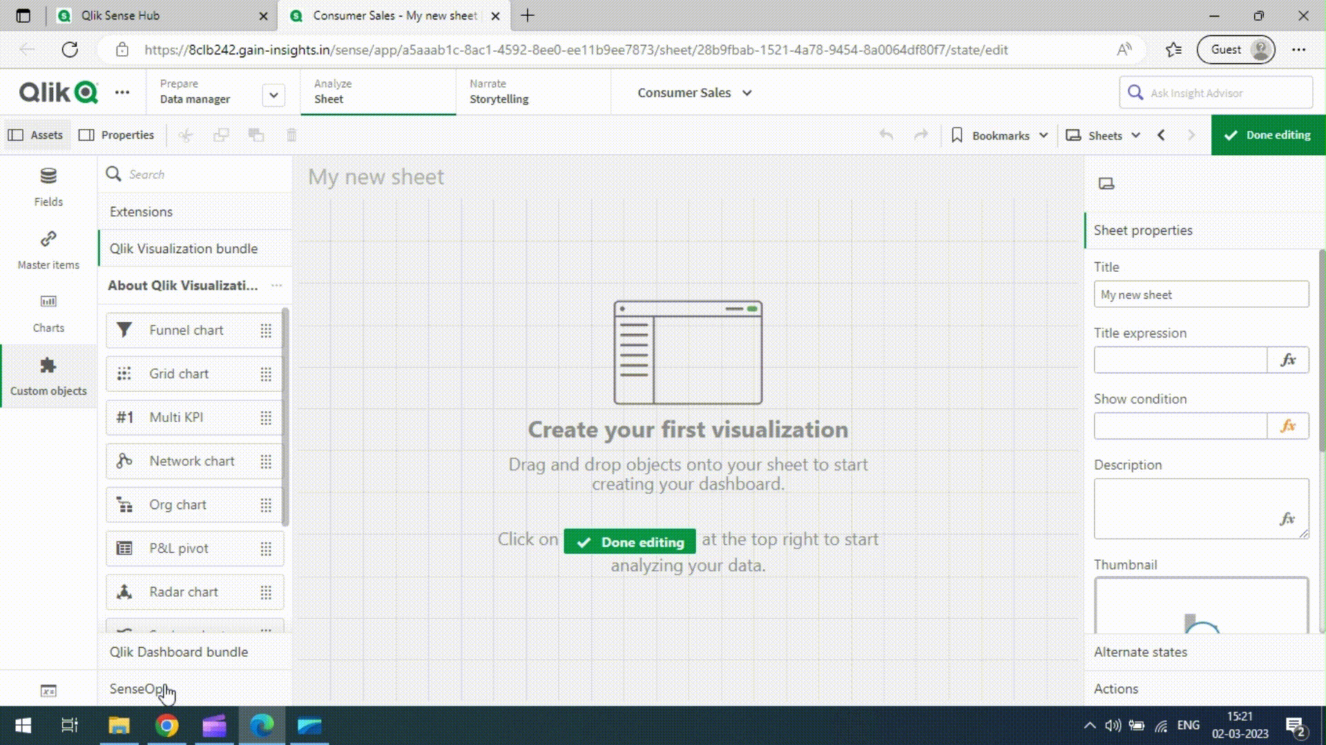
Task: Select the Custom objects panel
Action: pos(48,376)
